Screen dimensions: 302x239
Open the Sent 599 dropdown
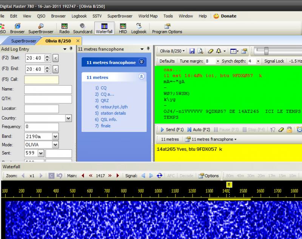tap(41, 153)
